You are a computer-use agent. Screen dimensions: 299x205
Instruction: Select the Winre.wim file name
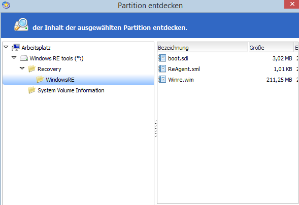pyautogui.click(x=181, y=80)
